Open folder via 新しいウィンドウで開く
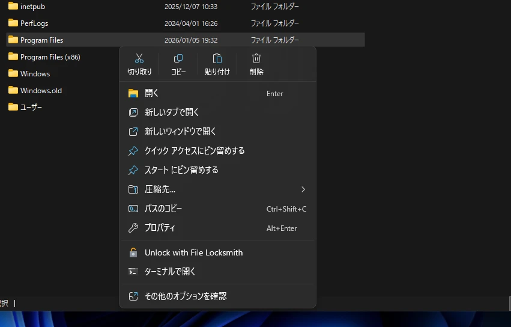The height and width of the screenshot is (327, 511). coord(180,132)
